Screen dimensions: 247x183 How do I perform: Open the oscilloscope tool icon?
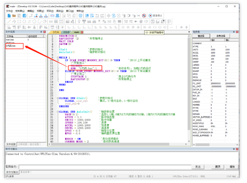[52, 16]
